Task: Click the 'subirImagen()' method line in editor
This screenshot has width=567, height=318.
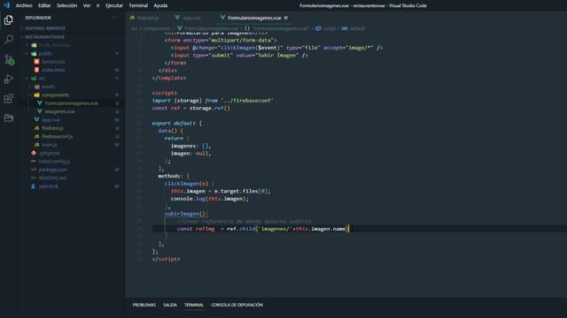Action: pyautogui.click(x=186, y=214)
